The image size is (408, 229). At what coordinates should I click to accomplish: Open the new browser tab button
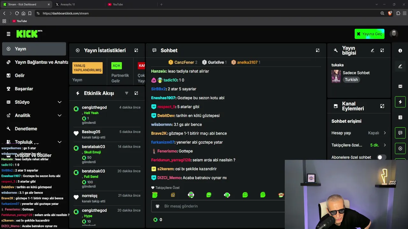point(161,4)
